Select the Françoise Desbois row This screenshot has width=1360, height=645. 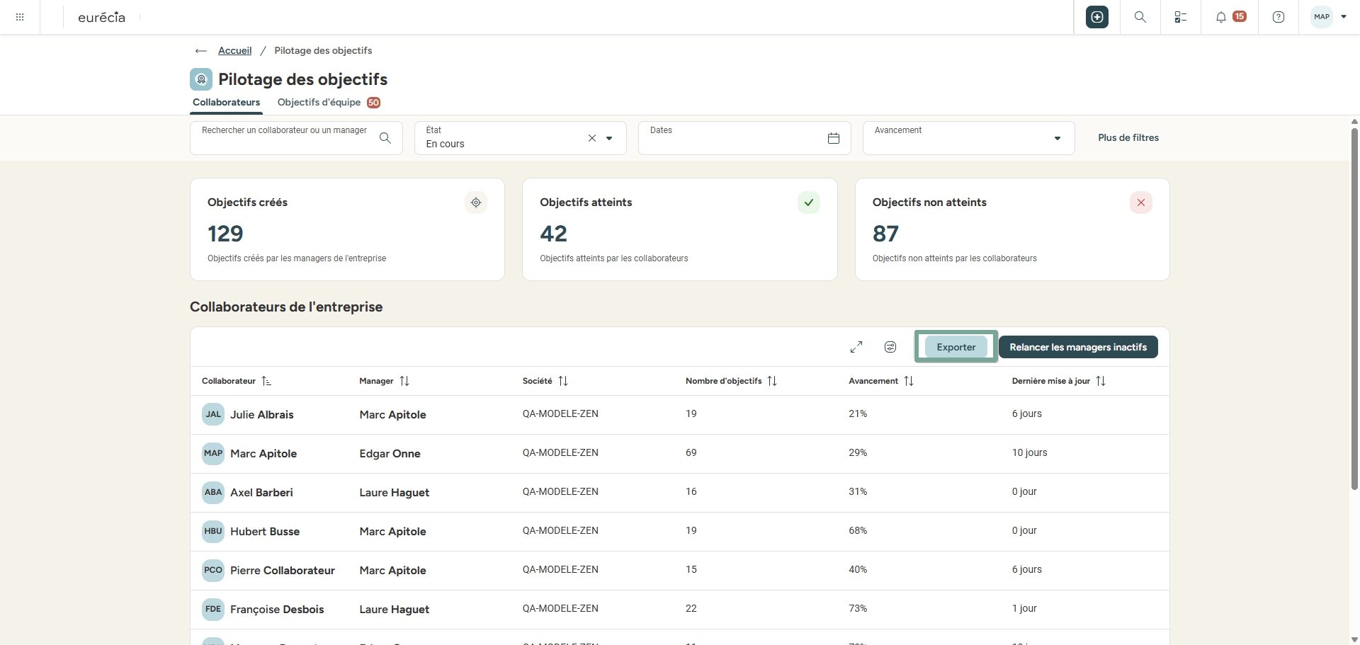pyautogui.click(x=679, y=610)
